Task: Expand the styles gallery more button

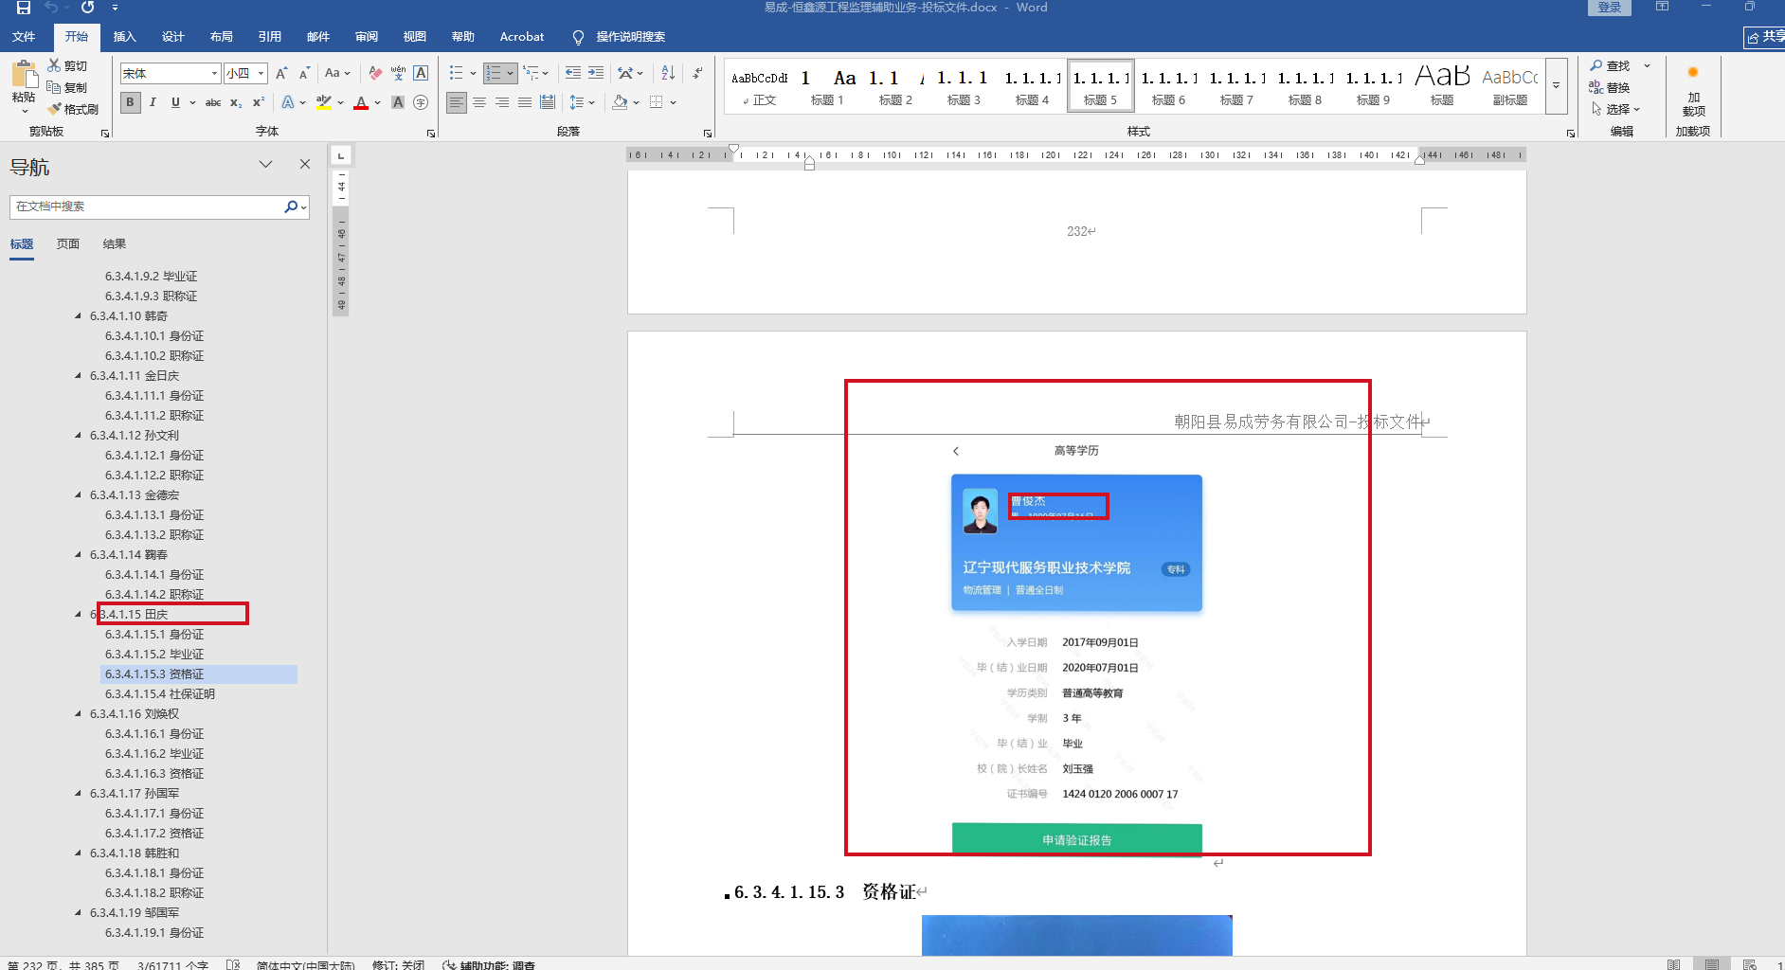Action: tap(1556, 85)
